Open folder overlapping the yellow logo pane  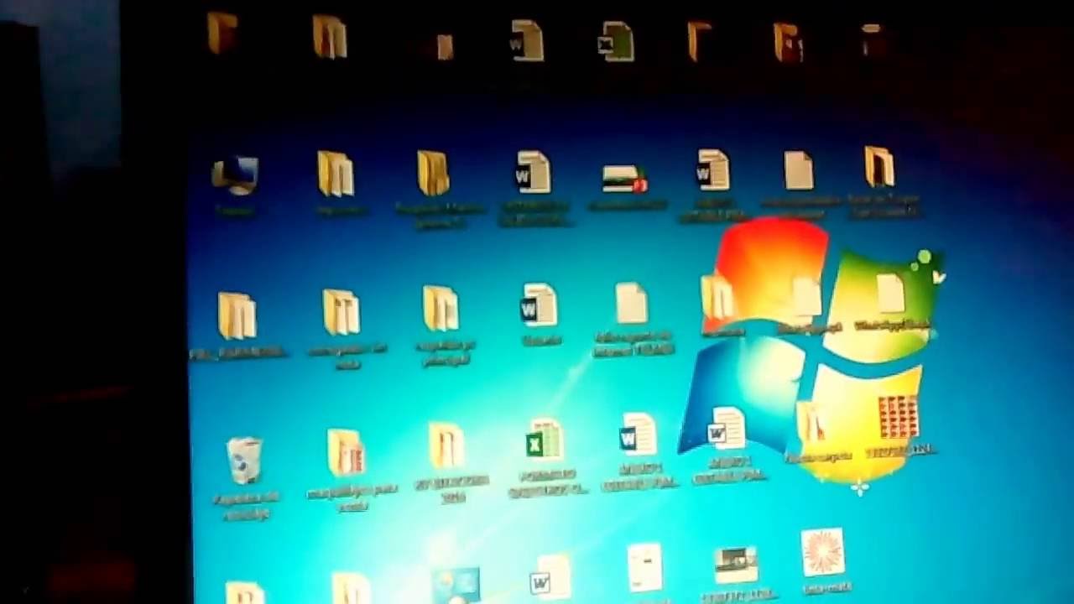tap(810, 422)
